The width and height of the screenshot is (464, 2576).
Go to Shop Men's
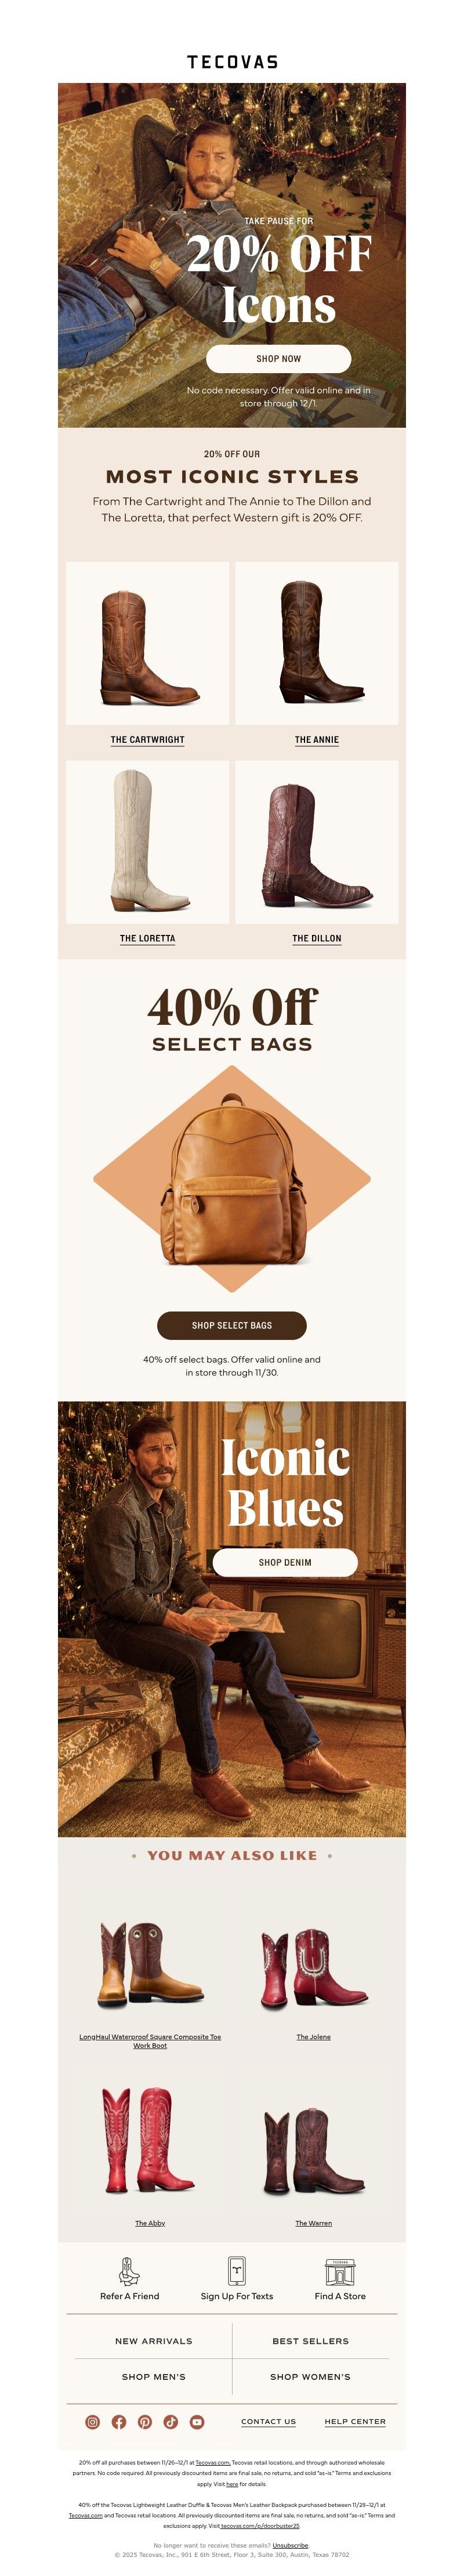pyautogui.click(x=154, y=2376)
